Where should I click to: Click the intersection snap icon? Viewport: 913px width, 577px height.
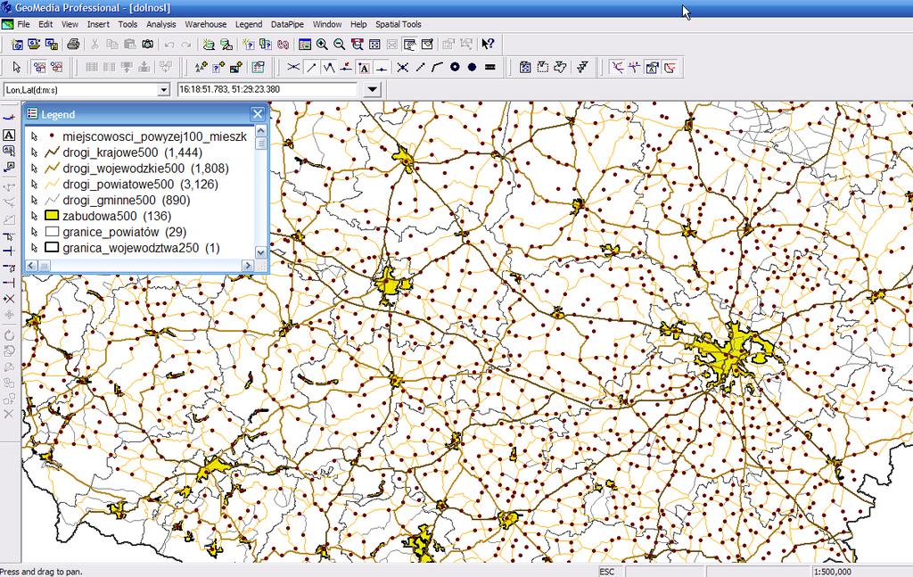pos(293,68)
